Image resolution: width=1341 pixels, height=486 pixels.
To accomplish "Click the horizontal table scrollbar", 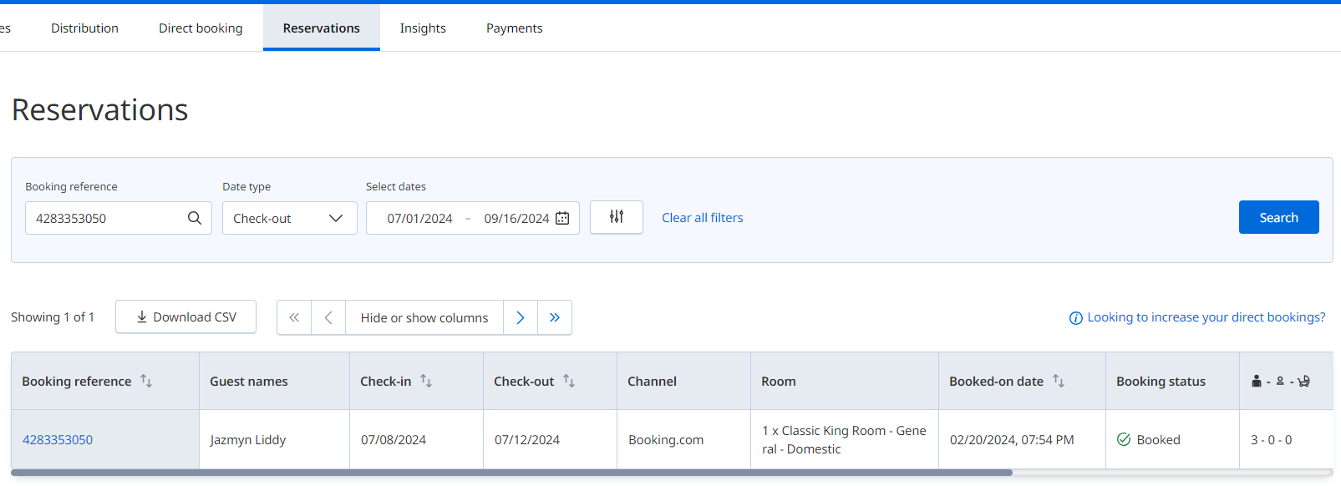I will pos(511,473).
